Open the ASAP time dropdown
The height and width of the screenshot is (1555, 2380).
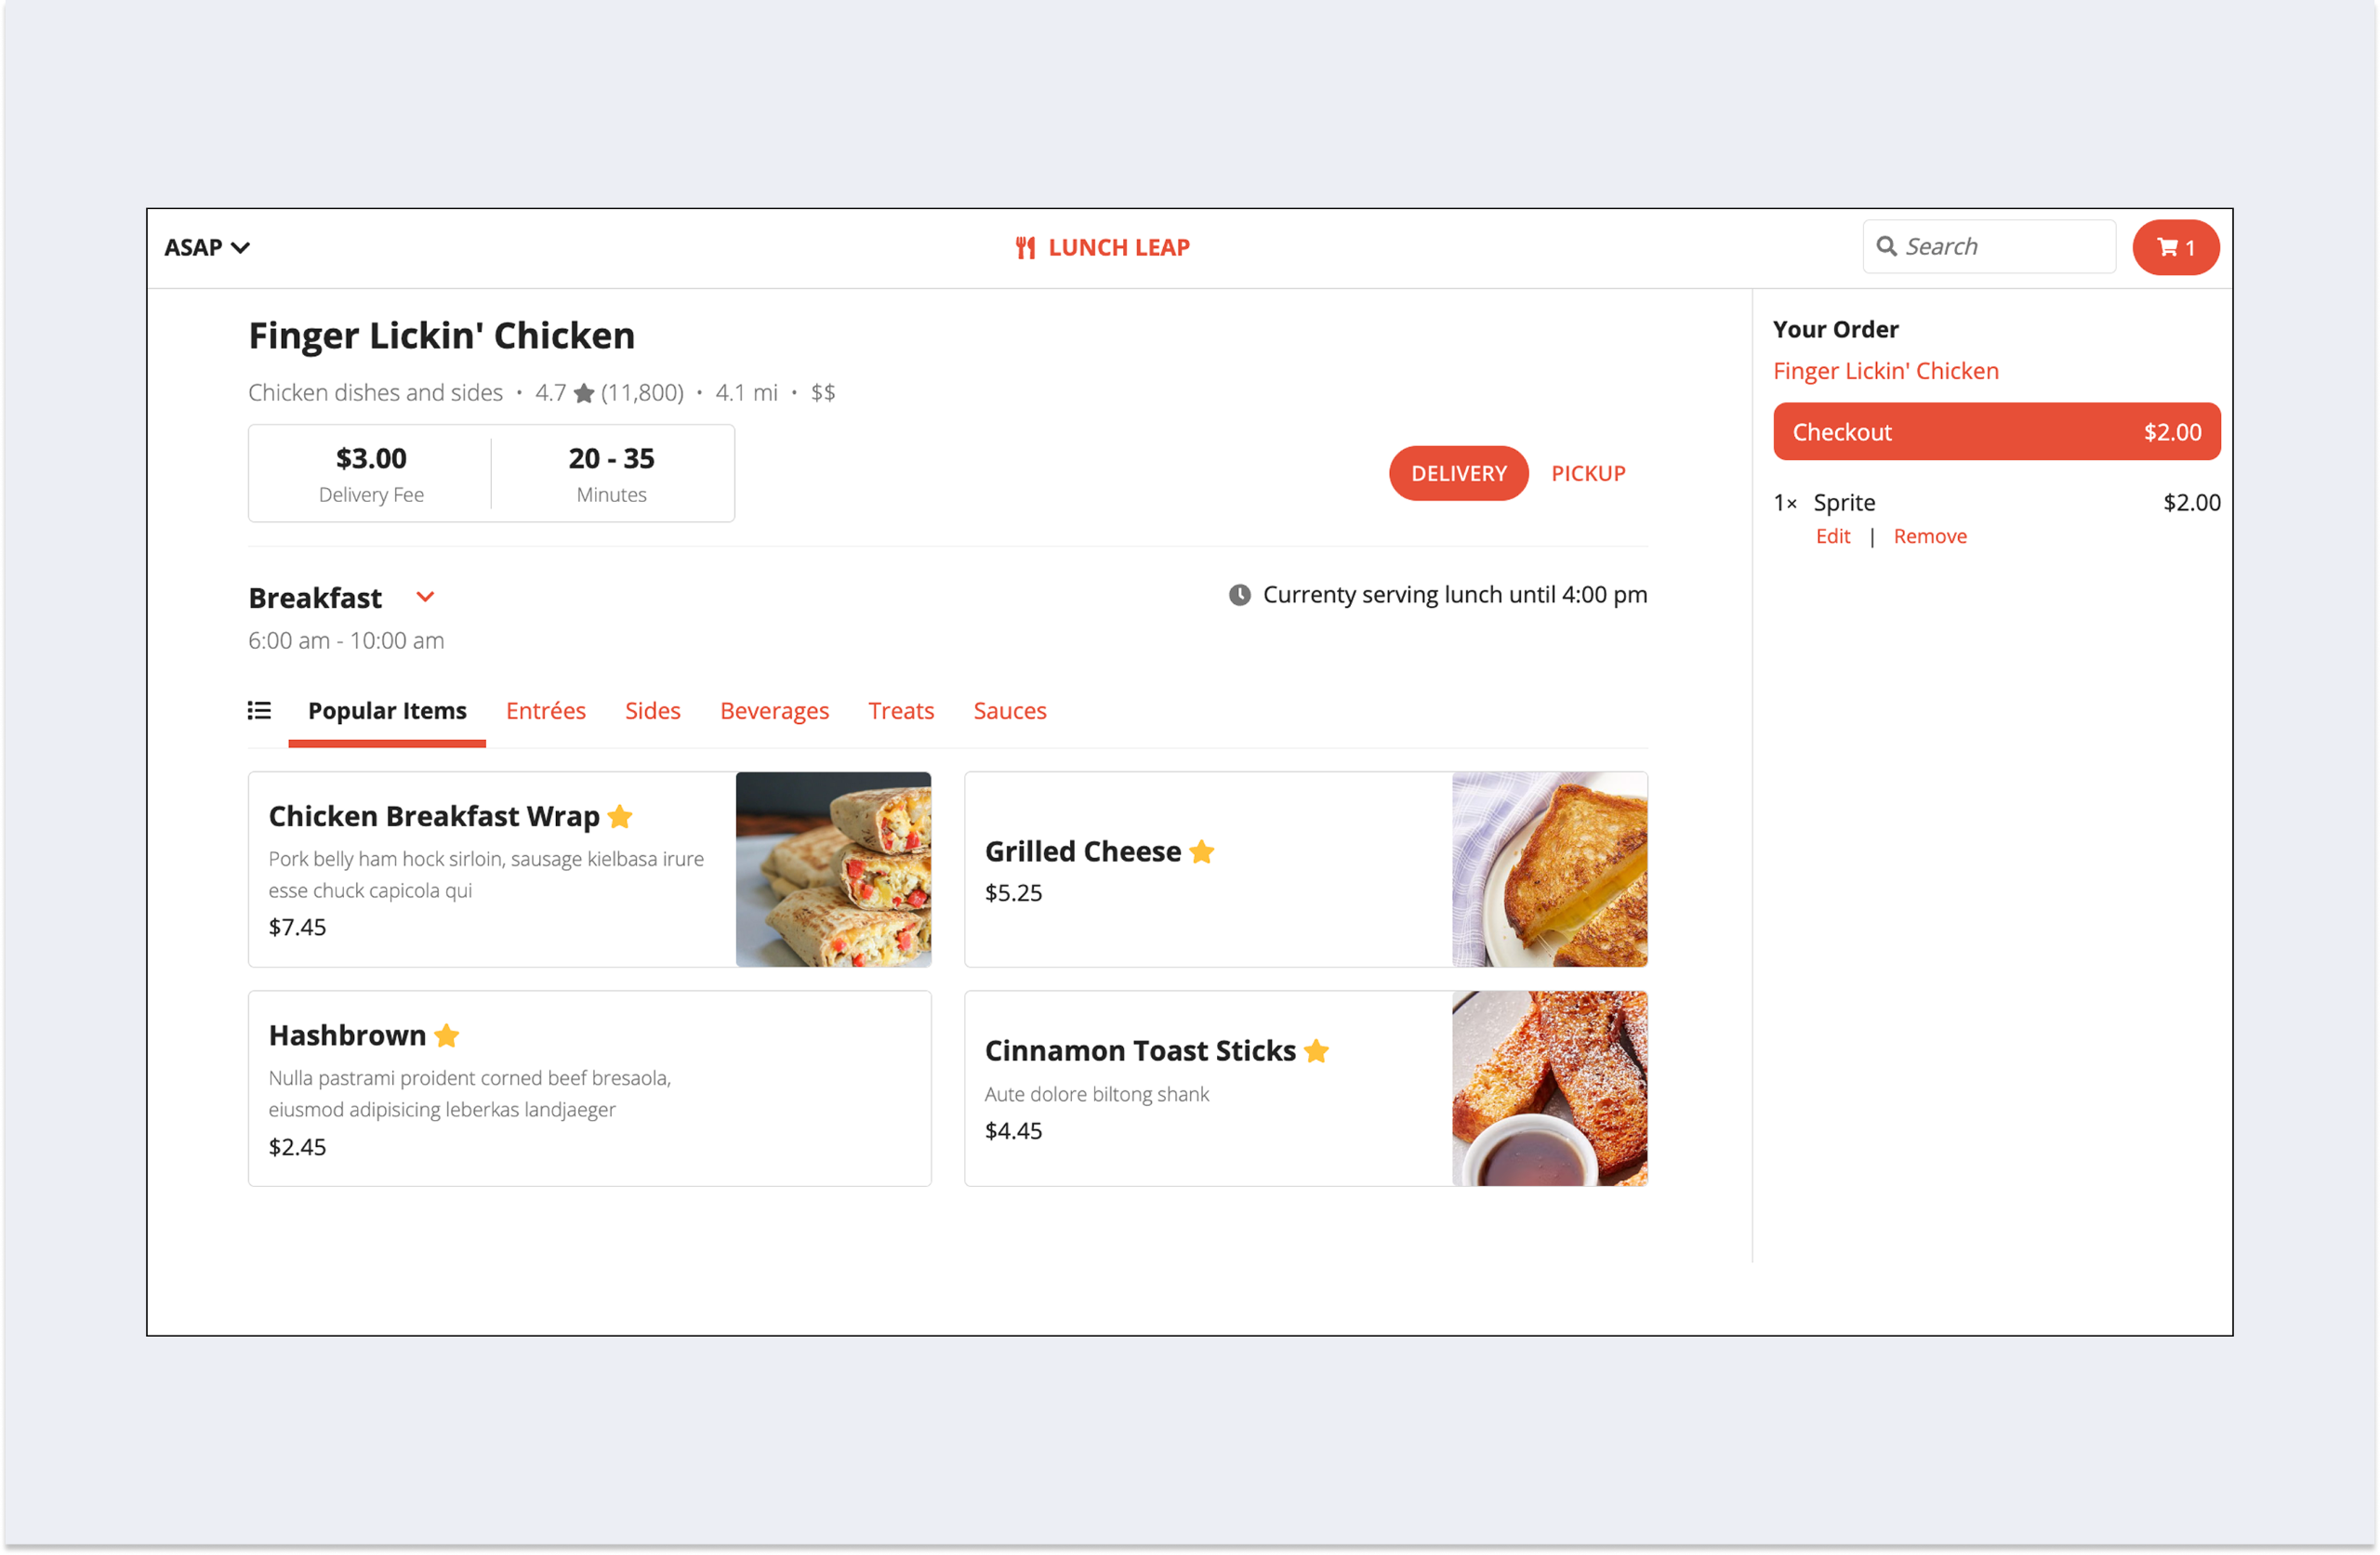pyautogui.click(x=207, y=247)
